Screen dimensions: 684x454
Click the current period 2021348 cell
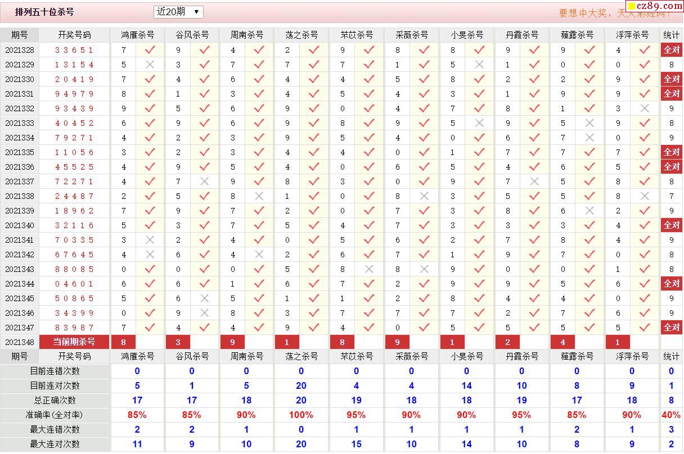tap(20, 342)
